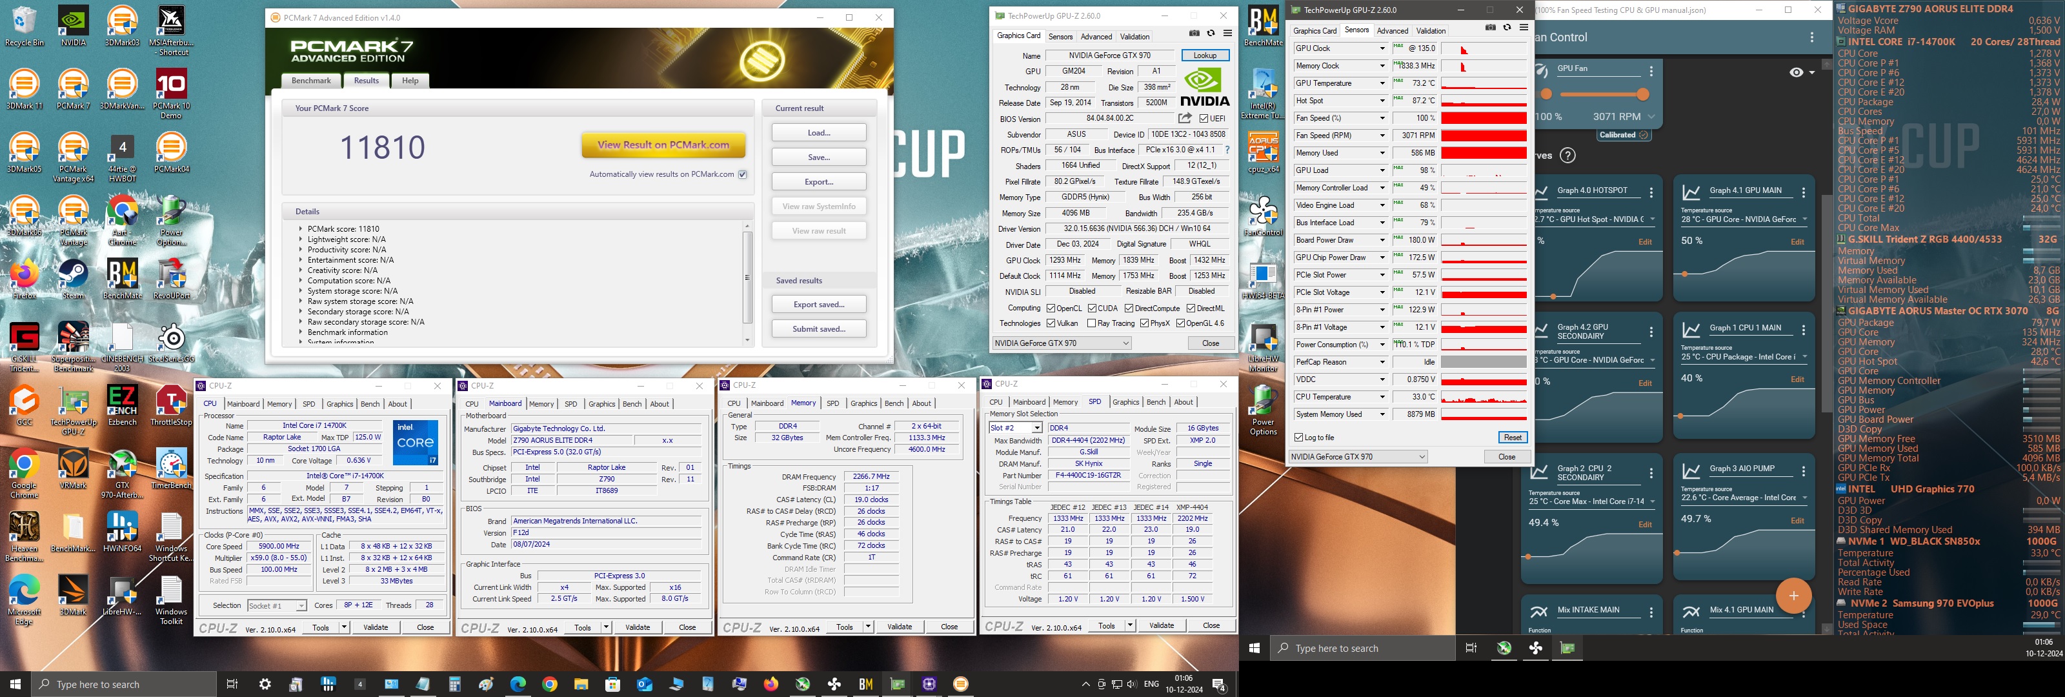
Task: Open the 3DMark 11 desktop shortcut
Action: (24, 89)
